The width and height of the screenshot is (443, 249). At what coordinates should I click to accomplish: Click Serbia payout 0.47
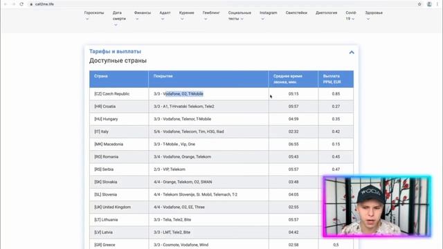coord(336,169)
